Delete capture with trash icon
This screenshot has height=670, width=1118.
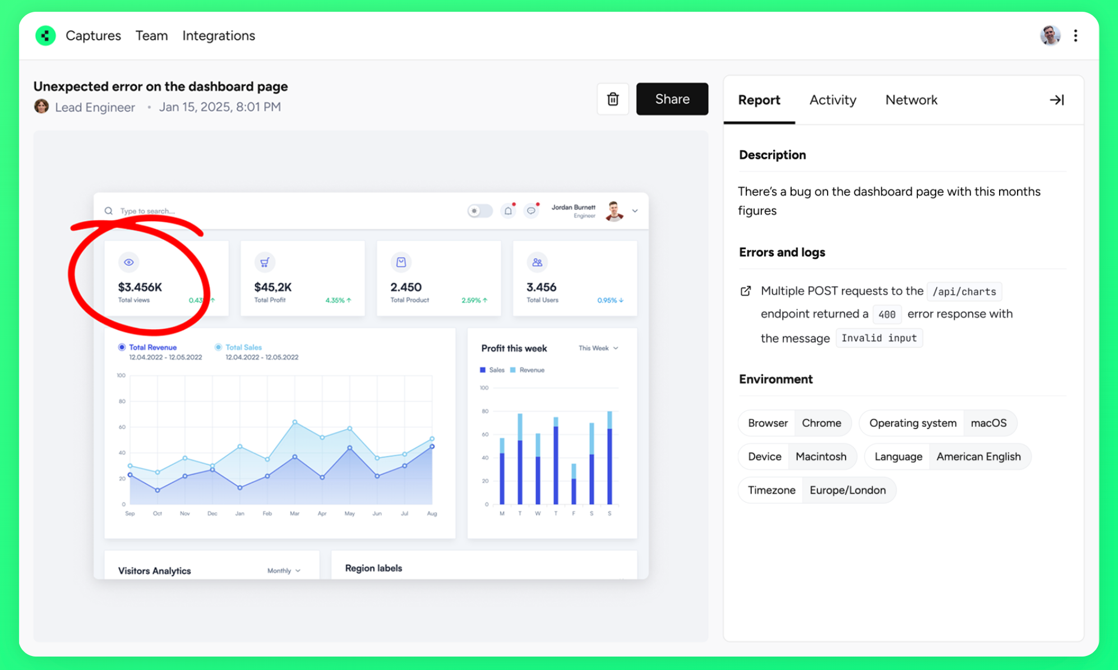tap(613, 99)
